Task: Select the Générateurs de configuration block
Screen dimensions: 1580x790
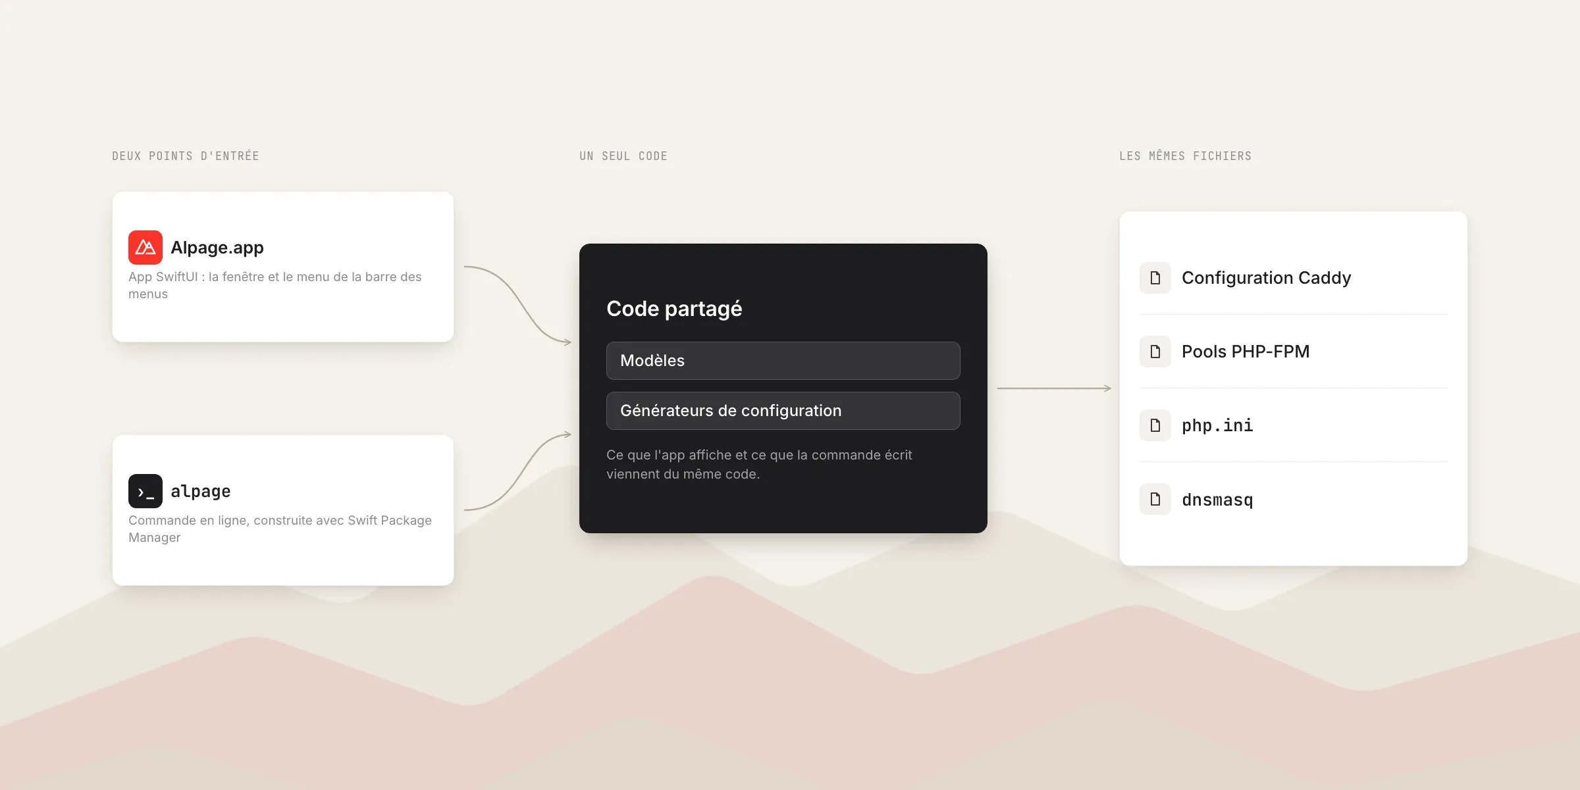Action: point(783,411)
